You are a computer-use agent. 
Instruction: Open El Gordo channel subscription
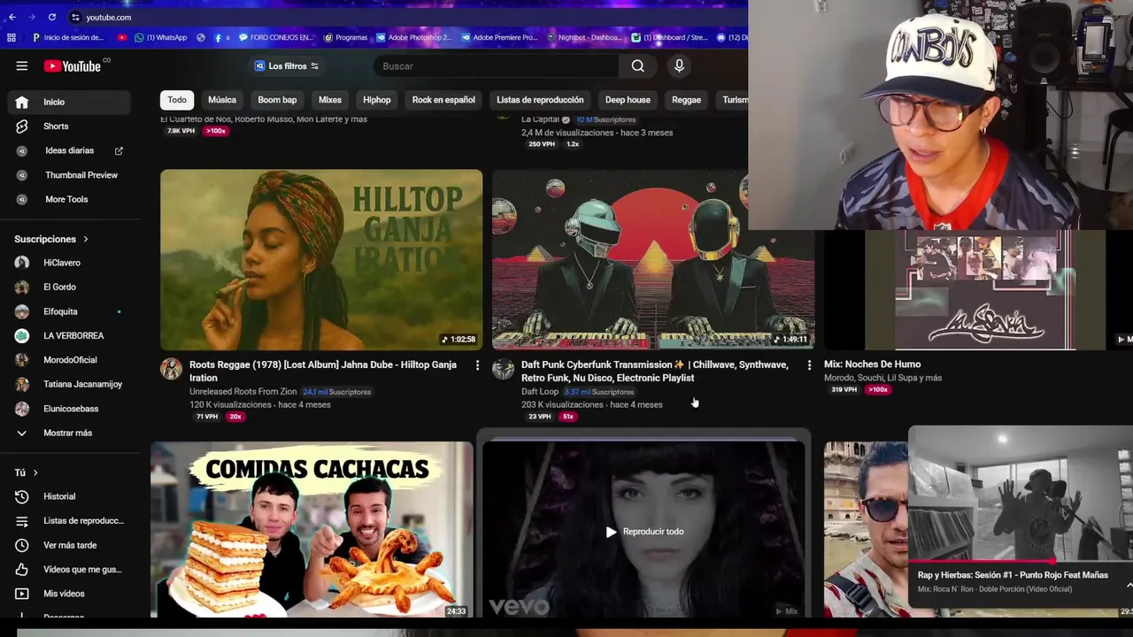pyautogui.click(x=69, y=287)
